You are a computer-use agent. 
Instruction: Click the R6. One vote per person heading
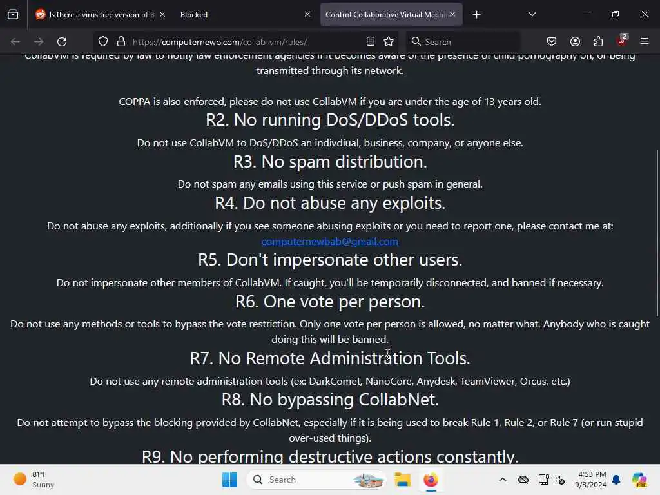pyautogui.click(x=330, y=302)
